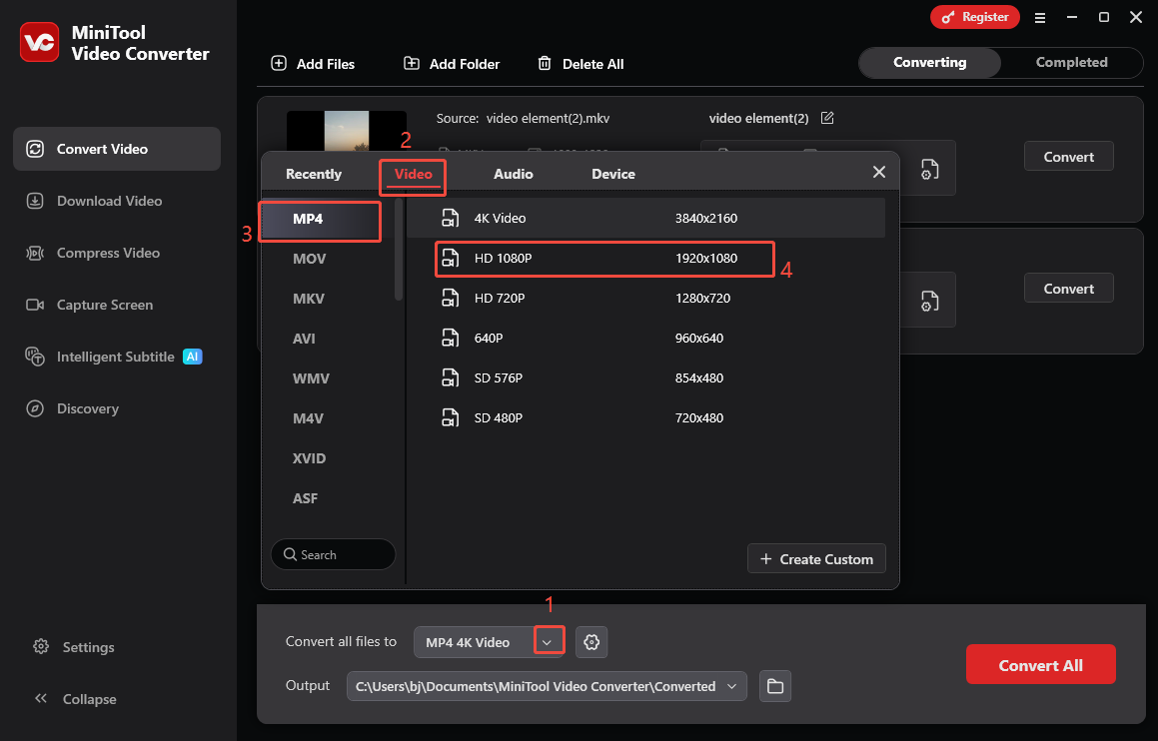Image resolution: width=1158 pixels, height=741 pixels.
Task: Select the SD 576P preset
Action: click(646, 377)
